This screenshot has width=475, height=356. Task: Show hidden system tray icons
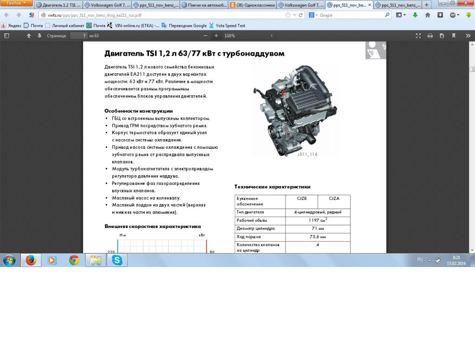(x=429, y=261)
